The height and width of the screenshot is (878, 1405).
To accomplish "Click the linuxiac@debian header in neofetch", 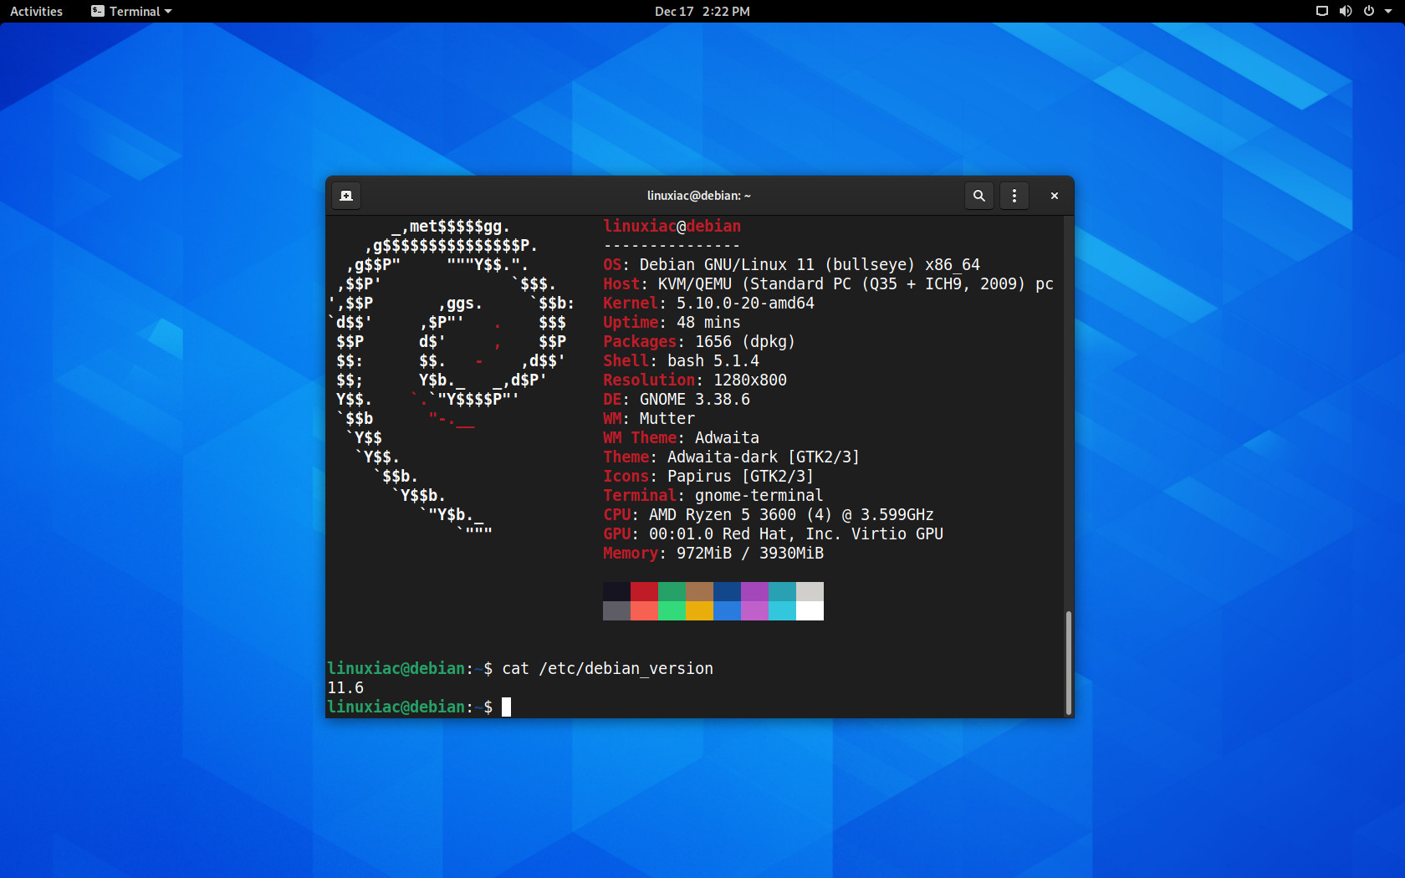I will 672,227.
